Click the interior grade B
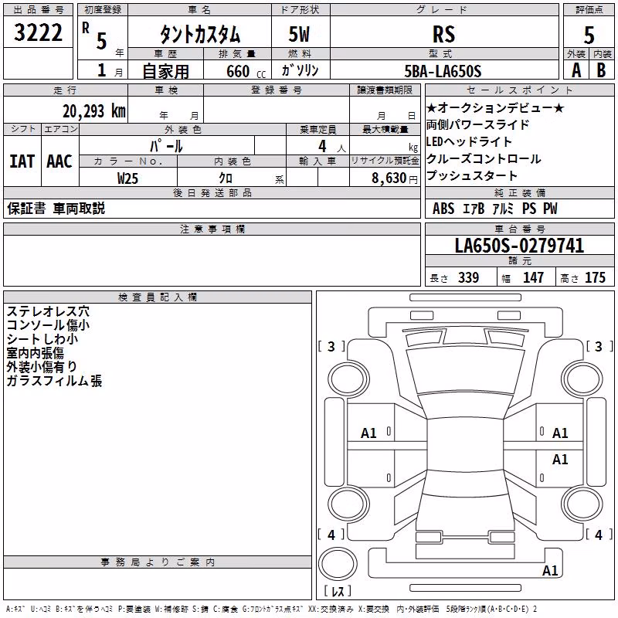 coord(601,70)
